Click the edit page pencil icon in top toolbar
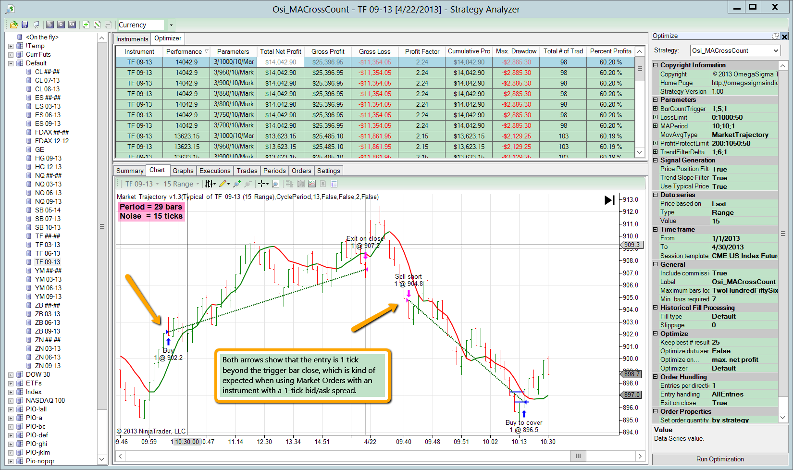Screen dimensions: 793x470 pos(97,25)
